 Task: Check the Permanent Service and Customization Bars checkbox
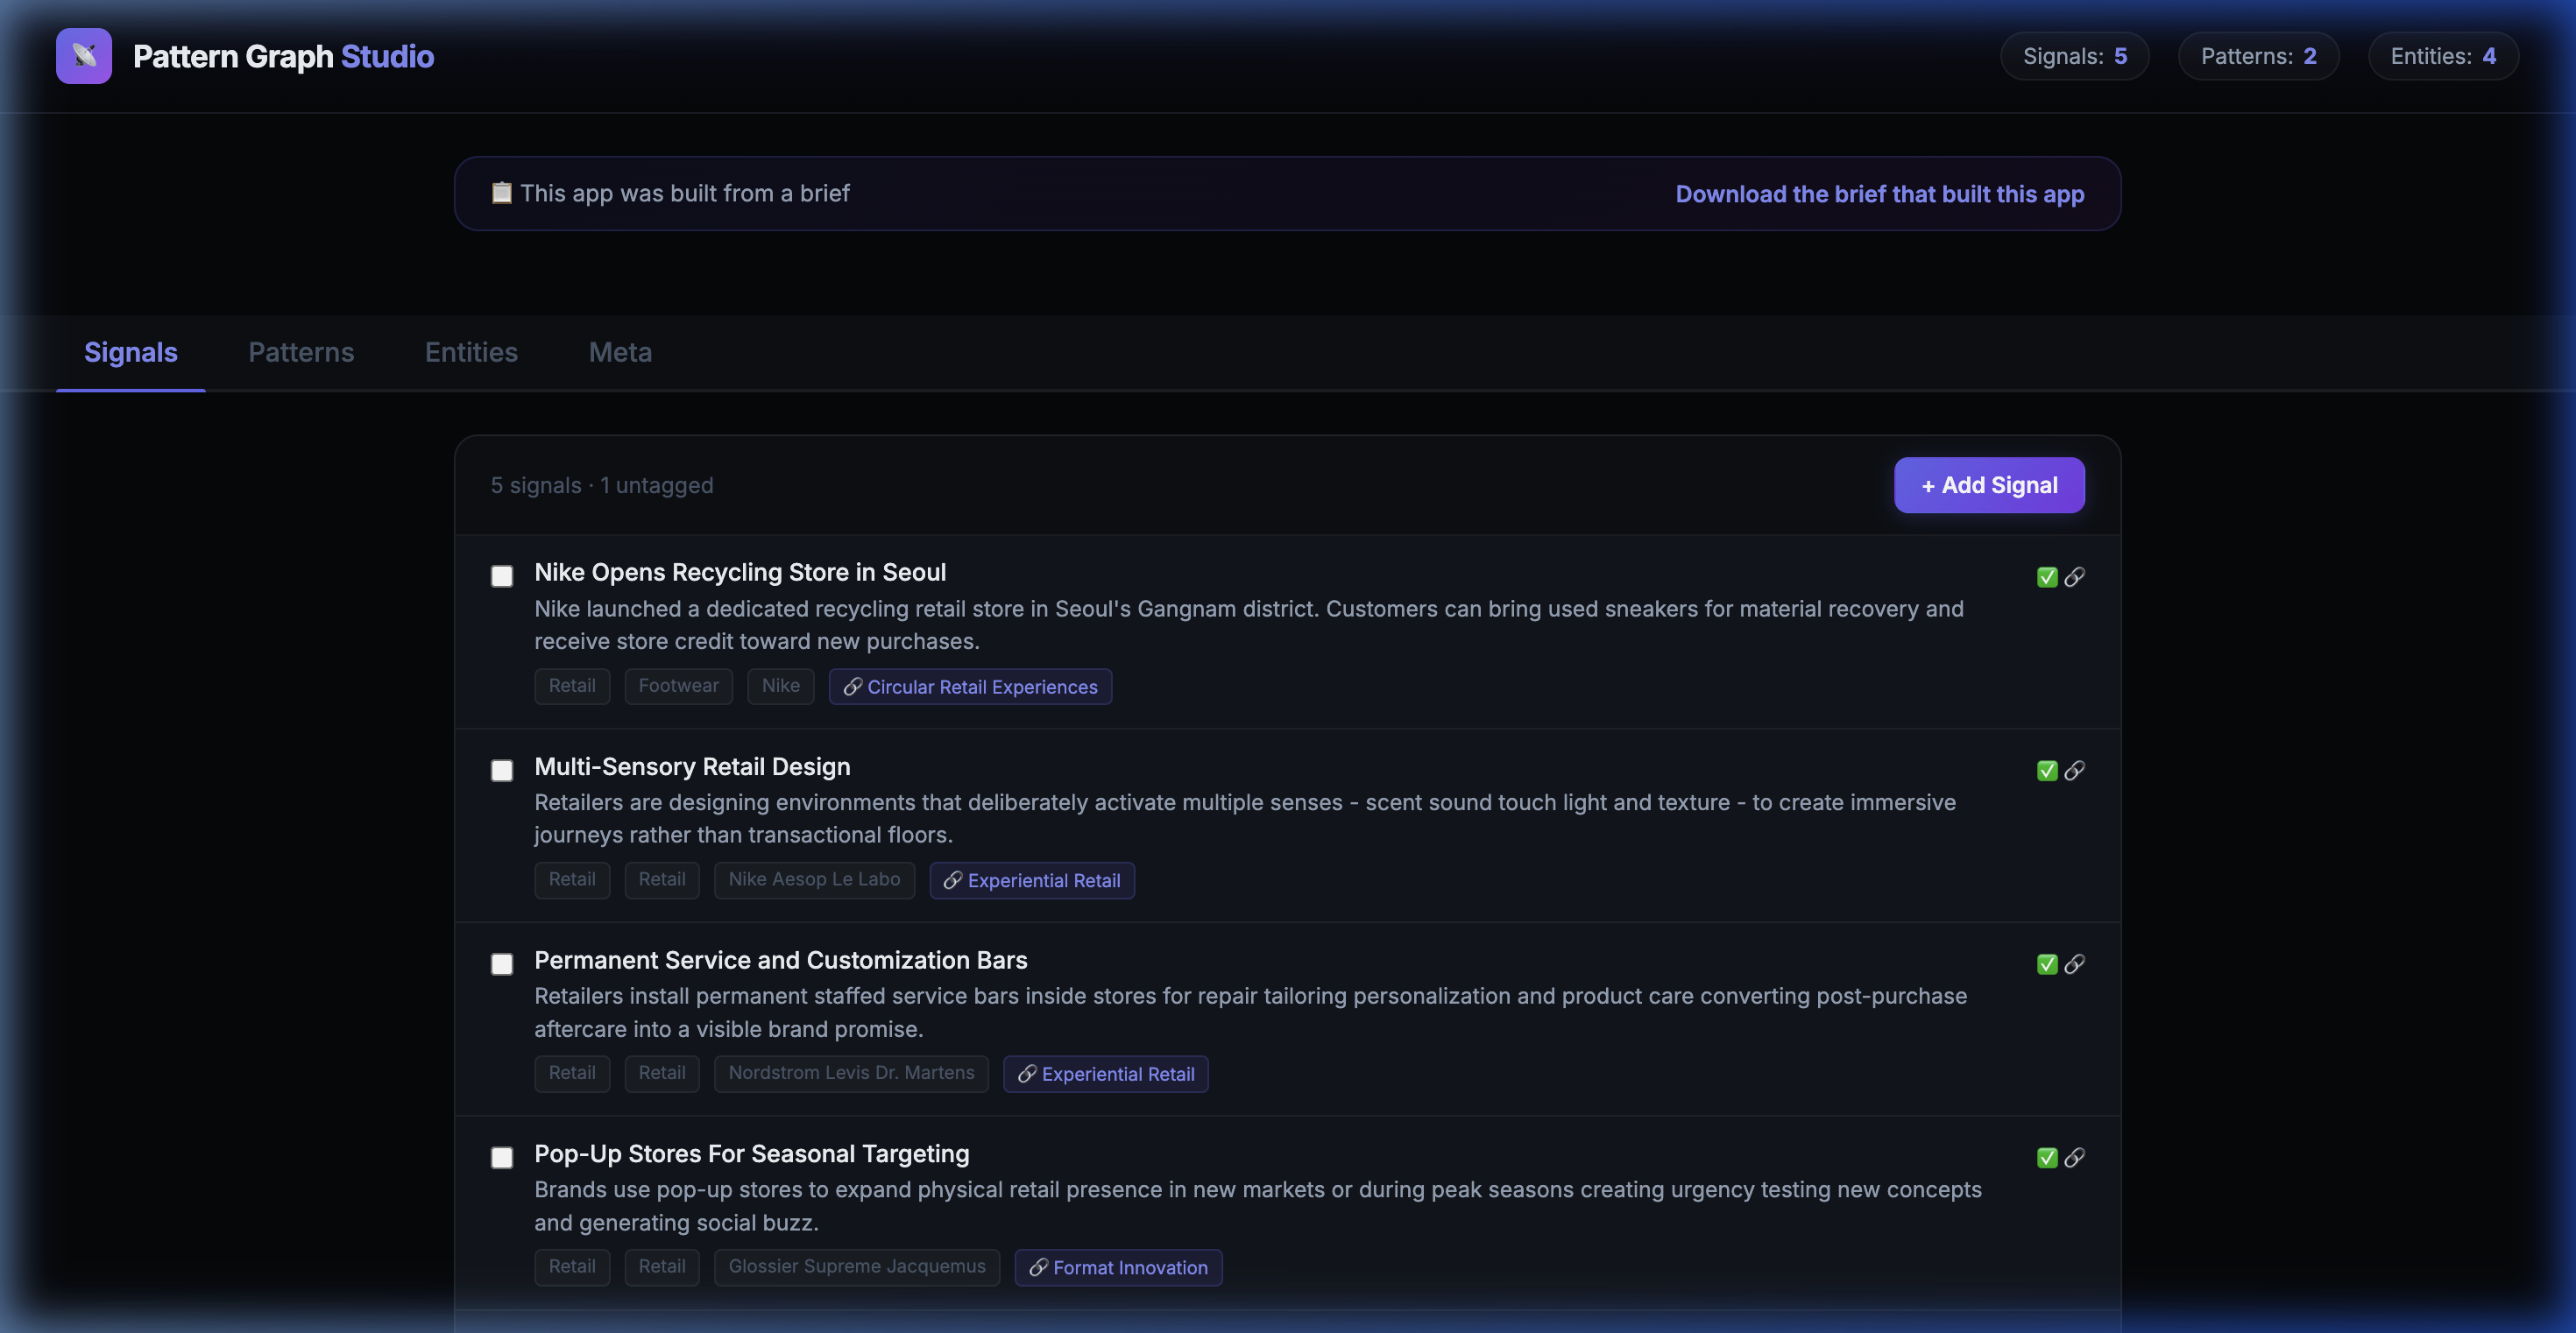coord(502,964)
